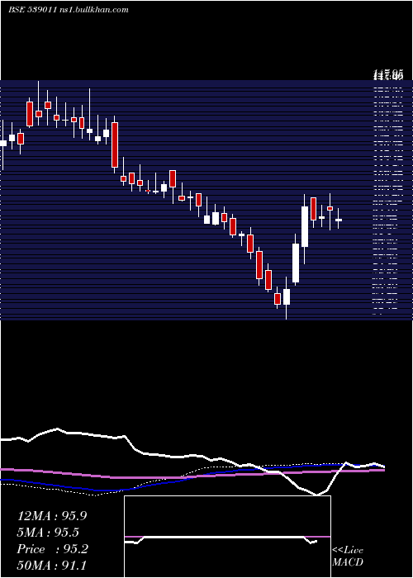
Task: Click the '12MA : 95.9' label
Action: [x=52, y=516]
